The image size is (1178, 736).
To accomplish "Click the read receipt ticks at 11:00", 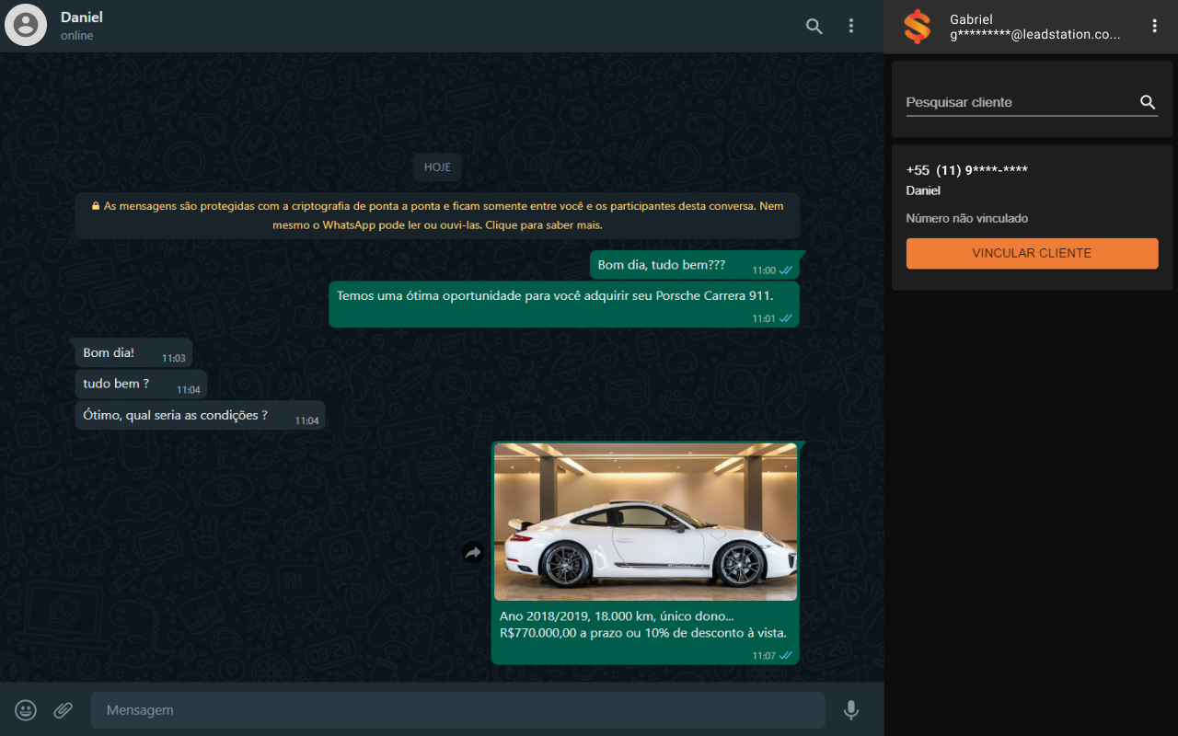I will point(786,270).
